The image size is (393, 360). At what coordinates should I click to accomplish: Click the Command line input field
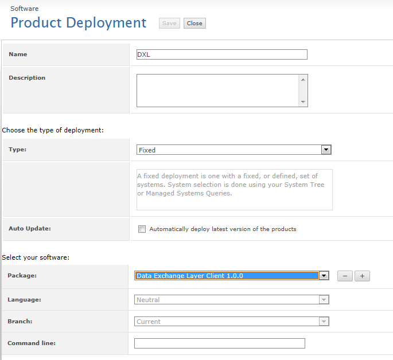220,343
